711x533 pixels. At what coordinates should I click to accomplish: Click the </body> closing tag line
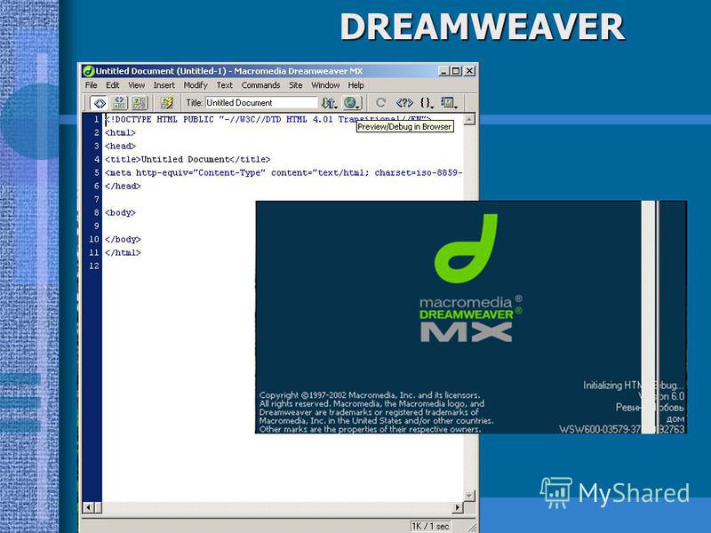click(123, 239)
